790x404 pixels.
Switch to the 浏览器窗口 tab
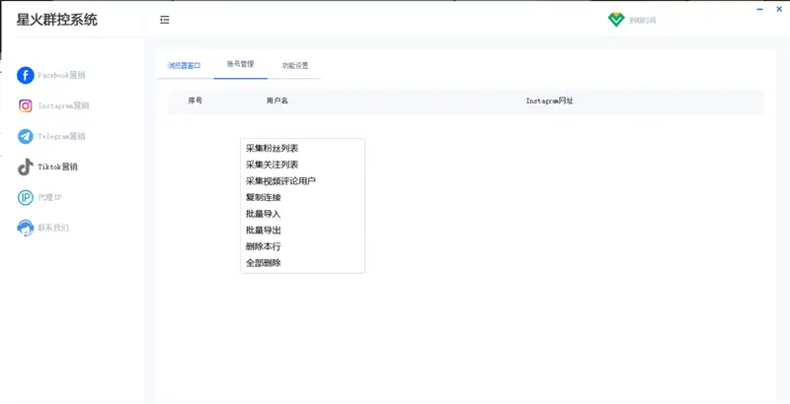point(184,65)
